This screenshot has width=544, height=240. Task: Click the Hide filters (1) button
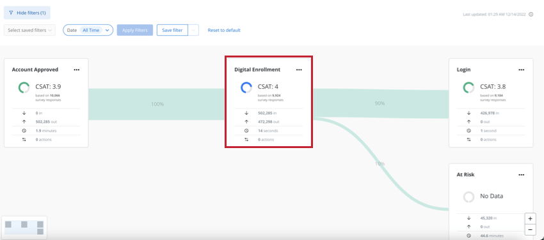(27, 13)
